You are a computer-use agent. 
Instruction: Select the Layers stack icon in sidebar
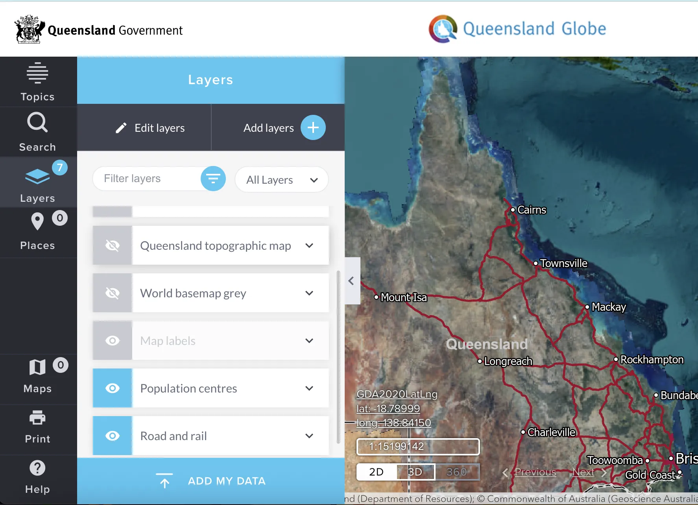tap(37, 176)
